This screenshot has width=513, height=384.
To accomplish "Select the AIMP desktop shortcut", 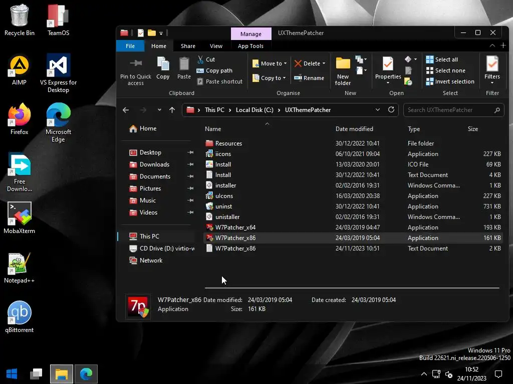I will [20, 70].
